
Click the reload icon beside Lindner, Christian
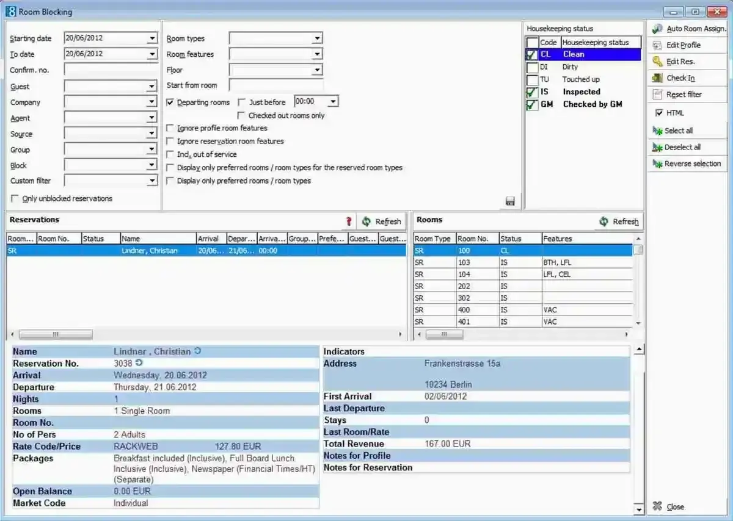coord(197,351)
